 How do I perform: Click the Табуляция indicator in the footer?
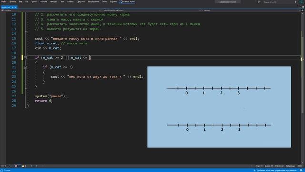[290, 166]
